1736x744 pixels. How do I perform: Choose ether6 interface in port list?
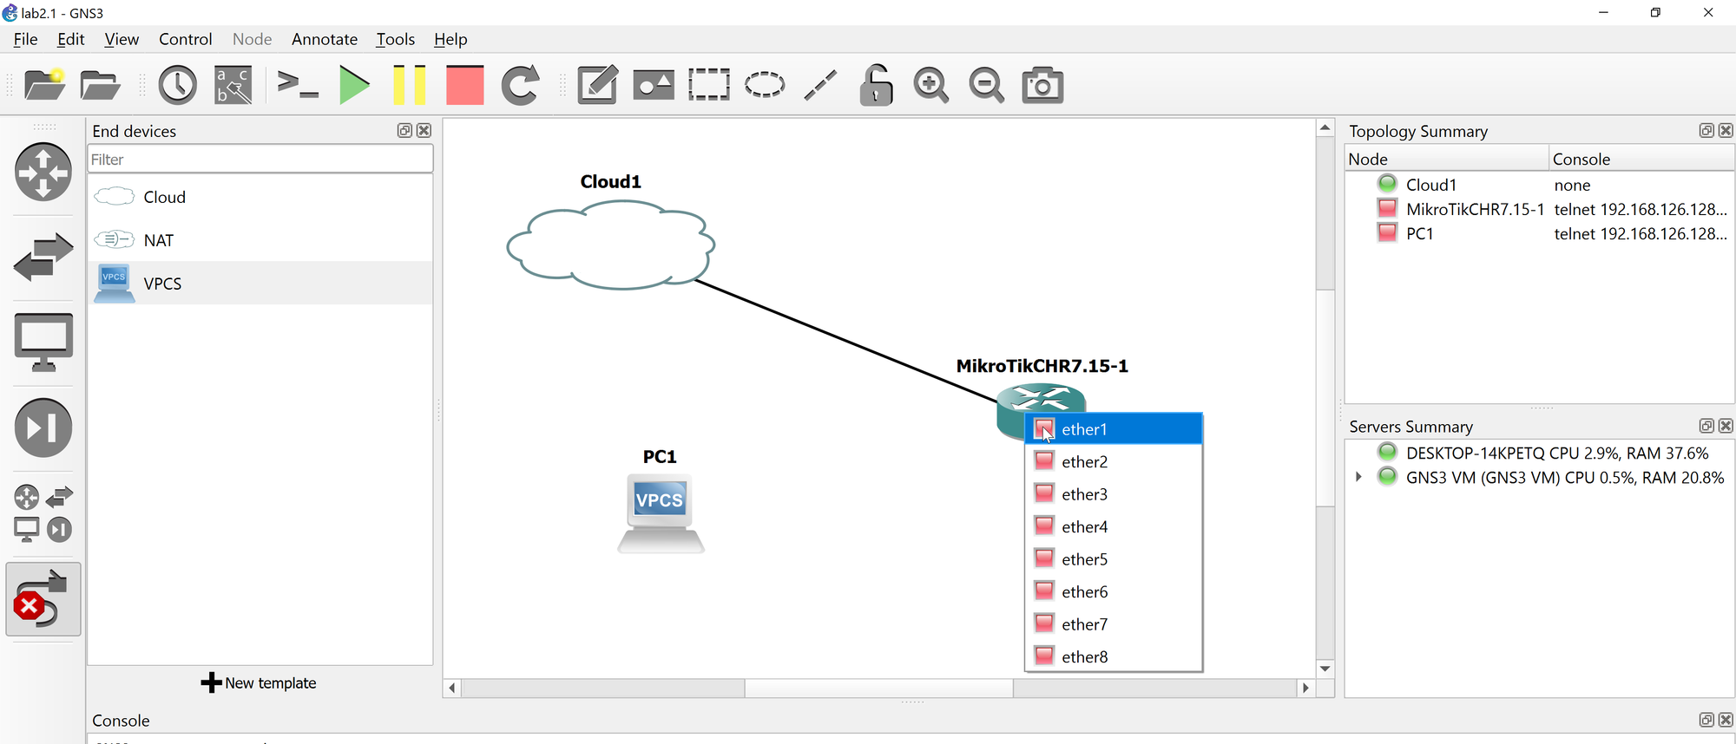point(1114,591)
